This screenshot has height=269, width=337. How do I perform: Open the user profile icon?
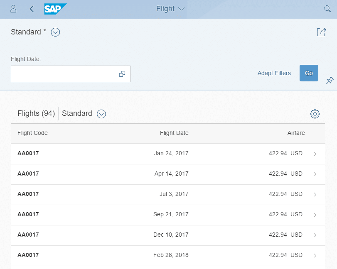[13, 9]
